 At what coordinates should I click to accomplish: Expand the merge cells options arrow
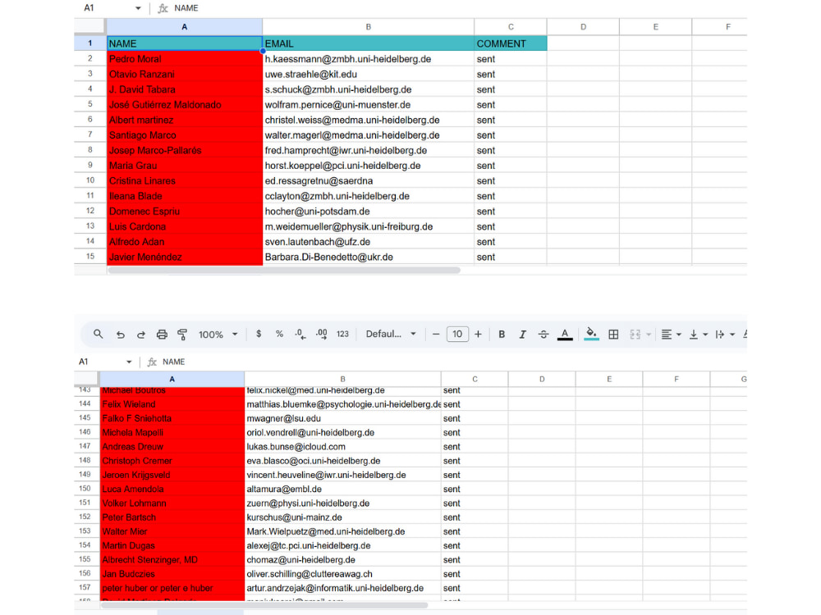pyautogui.click(x=649, y=335)
